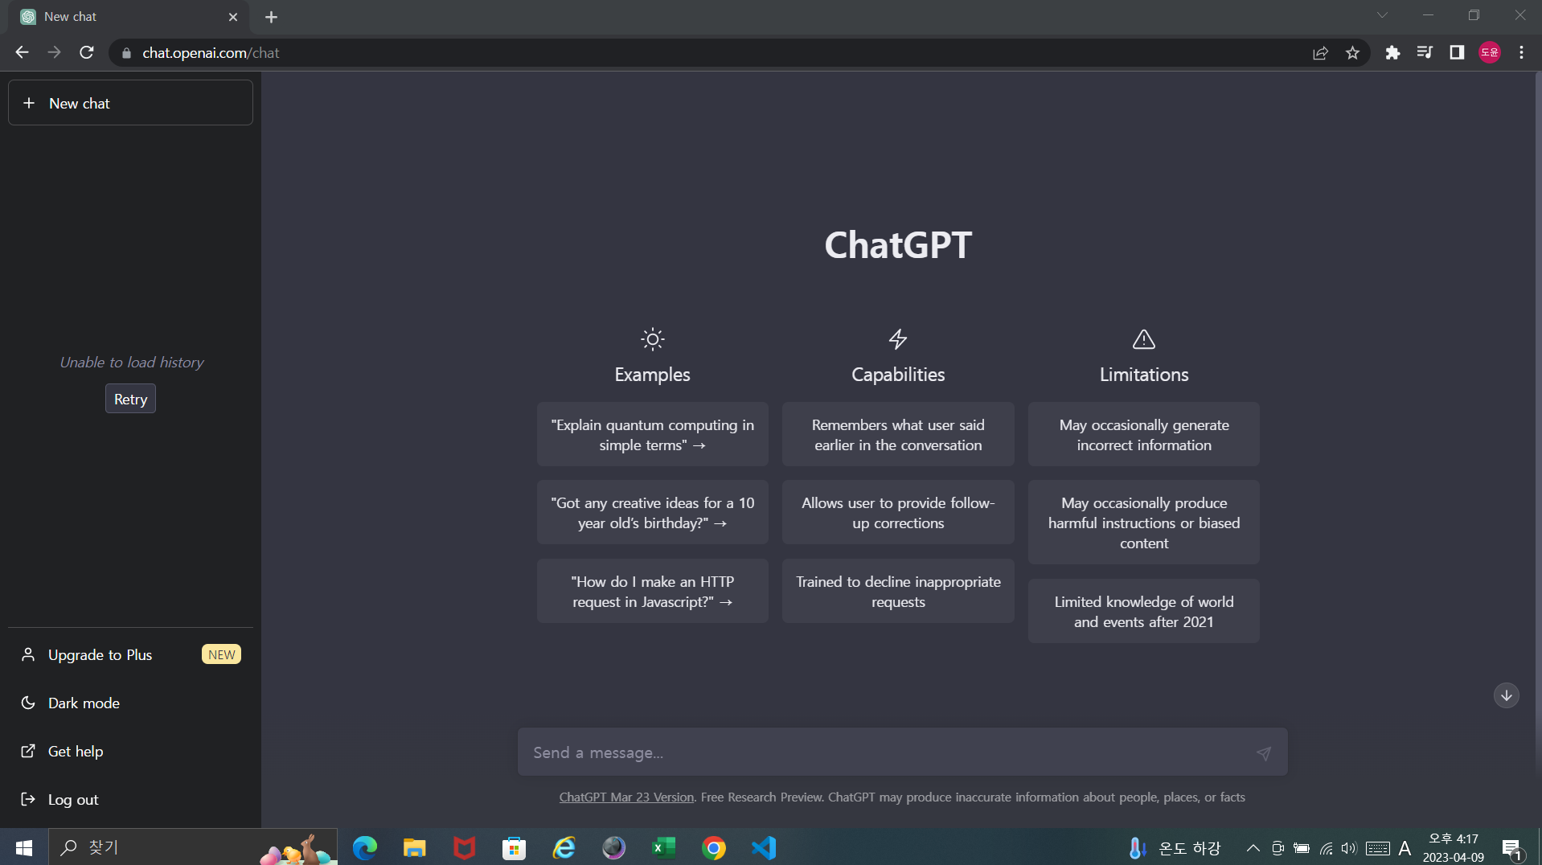Share this page using share icon
Image resolution: width=1542 pixels, height=865 pixels.
pyautogui.click(x=1320, y=53)
